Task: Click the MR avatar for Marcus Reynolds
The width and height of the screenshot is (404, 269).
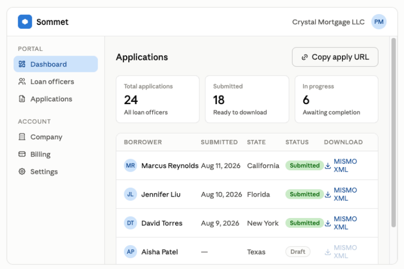Action: 130,165
